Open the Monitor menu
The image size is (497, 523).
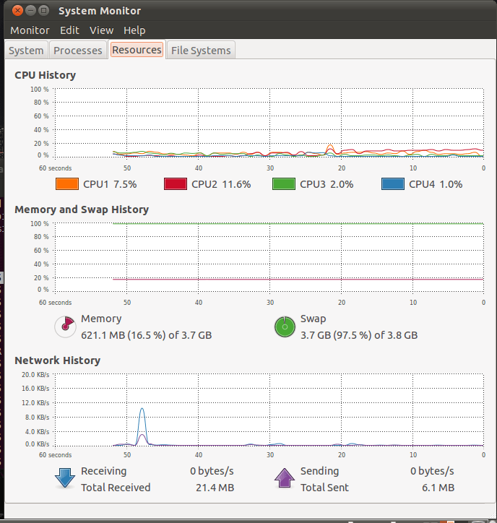tap(30, 30)
